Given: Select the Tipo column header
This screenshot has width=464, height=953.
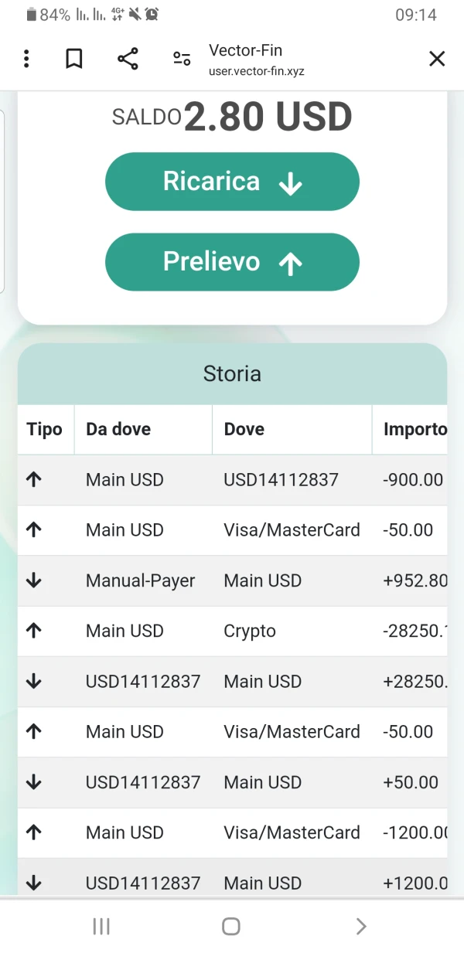Looking at the screenshot, I should pyautogui.click(x=44, y=430).
